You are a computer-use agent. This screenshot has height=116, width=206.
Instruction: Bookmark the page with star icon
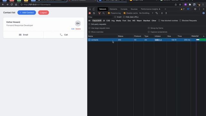pos(180,5)
